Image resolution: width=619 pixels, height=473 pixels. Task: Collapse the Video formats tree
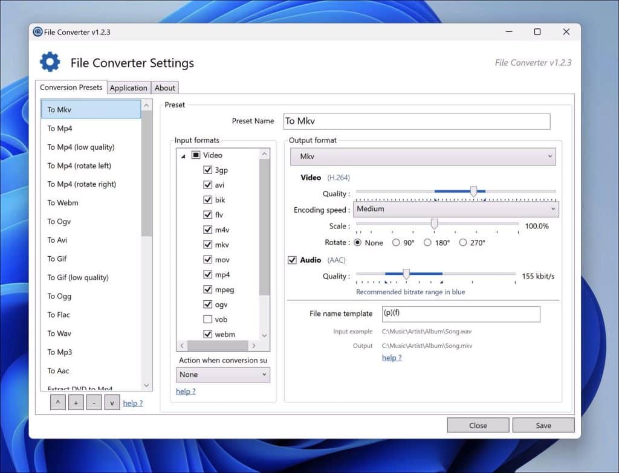point(184,155)
